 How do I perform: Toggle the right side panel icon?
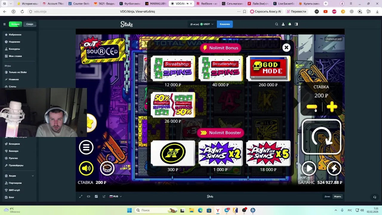(296, 24)
